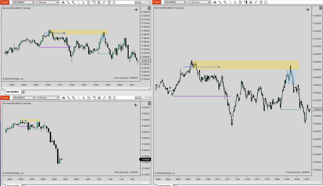Open the 15 Second interval dropdown
323x186 pixels.
199,2
